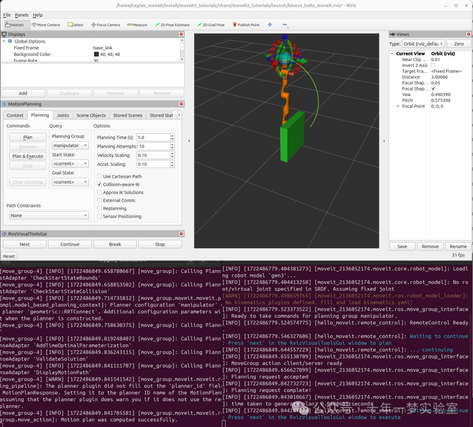Expand the Focal Point property

click(x=398, y=106)
